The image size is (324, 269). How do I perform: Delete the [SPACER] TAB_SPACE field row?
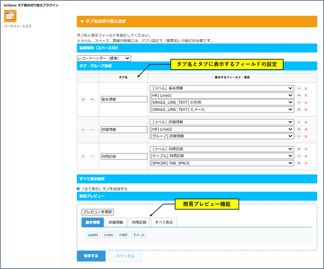coord(306,163)
